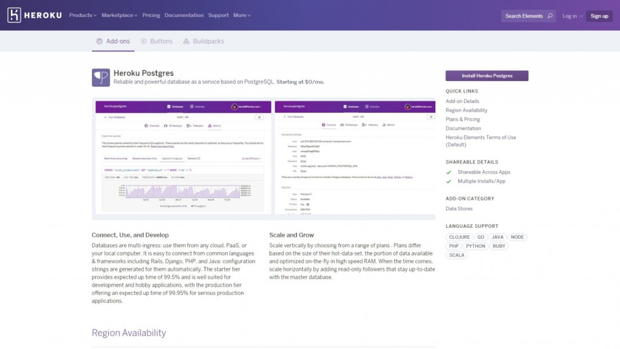Viewport: 620px width, 349px height.
Task: Open the metrics chart screenshot thumbnail
Action: (183, 158)
